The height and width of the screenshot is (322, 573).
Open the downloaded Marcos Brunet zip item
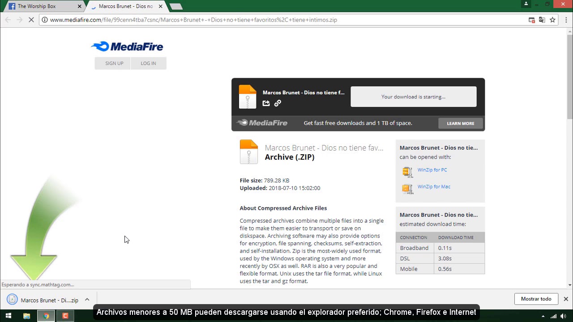[49, 300]
